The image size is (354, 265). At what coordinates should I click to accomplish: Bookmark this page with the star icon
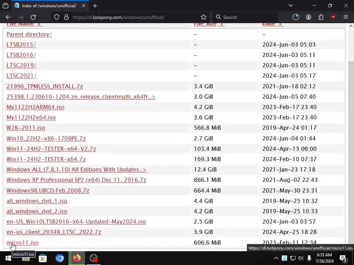(x=203, y=17)
